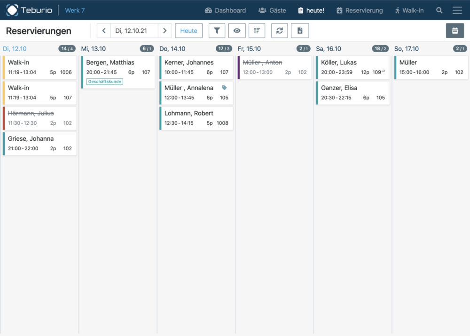This screenshot has height=336, width=470.
Task: Click the Werk 7 location link
Action: 75,10
